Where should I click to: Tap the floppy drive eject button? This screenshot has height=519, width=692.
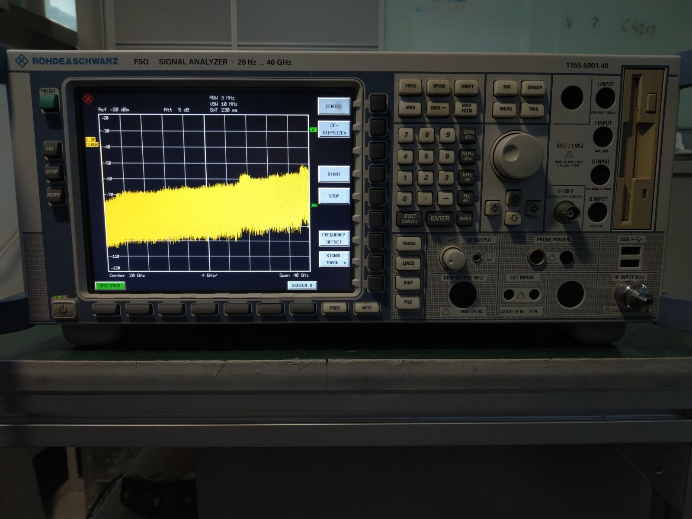(x=651, y=103)
